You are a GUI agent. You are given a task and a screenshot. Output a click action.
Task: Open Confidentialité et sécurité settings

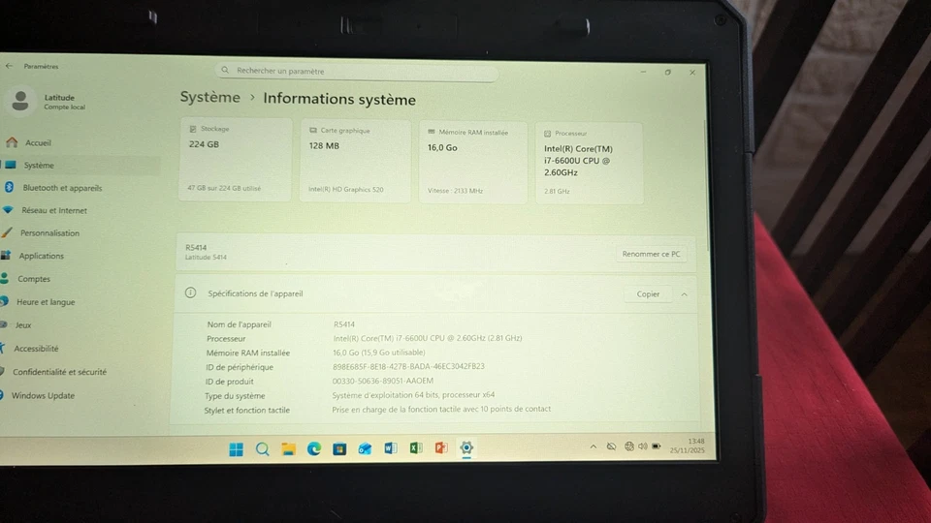coord(59,372)
